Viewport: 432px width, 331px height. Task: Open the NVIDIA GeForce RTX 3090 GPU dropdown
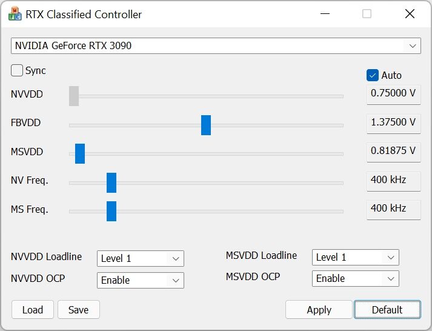216,45
